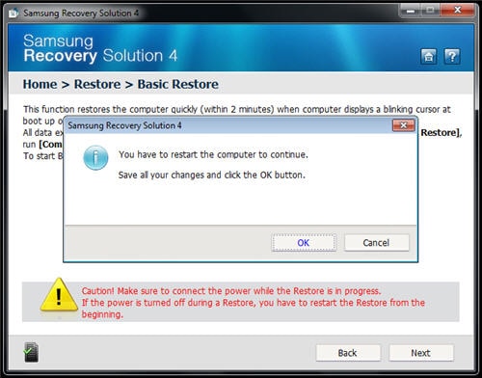Image resolution: width=482 pixels, height=378 pixels.
Task: Proceed with the Next button
Action: click(x=421, y=353)
